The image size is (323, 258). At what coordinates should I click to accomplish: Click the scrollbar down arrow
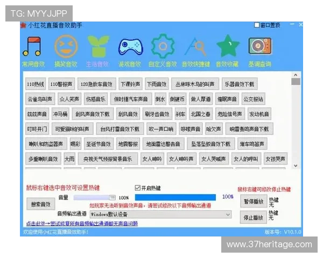[x=296, y=166]
